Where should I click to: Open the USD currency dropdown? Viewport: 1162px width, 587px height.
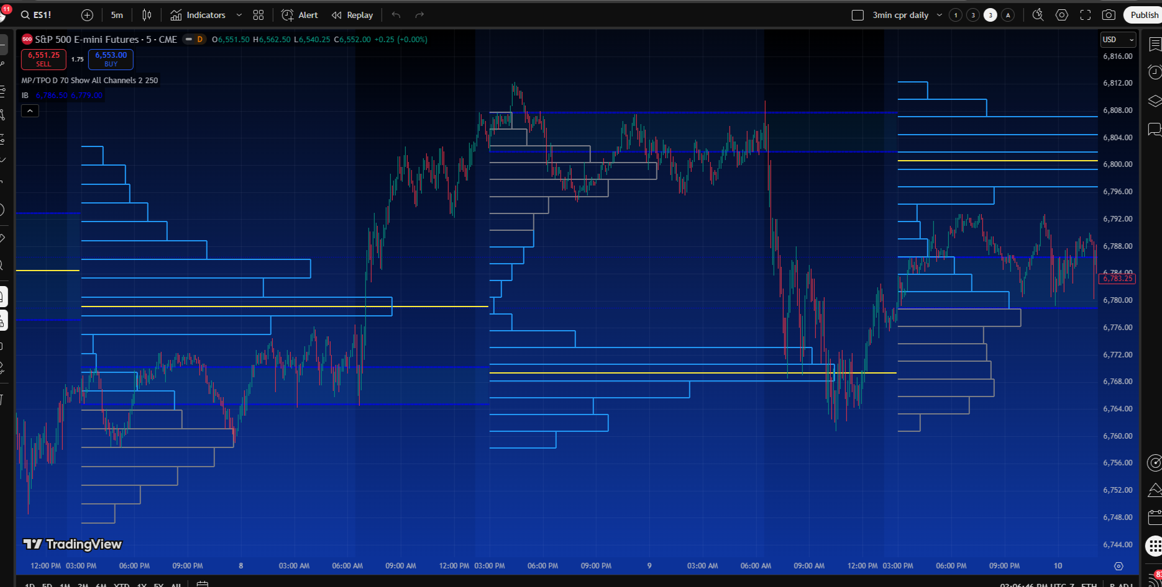coord(1118,40)
